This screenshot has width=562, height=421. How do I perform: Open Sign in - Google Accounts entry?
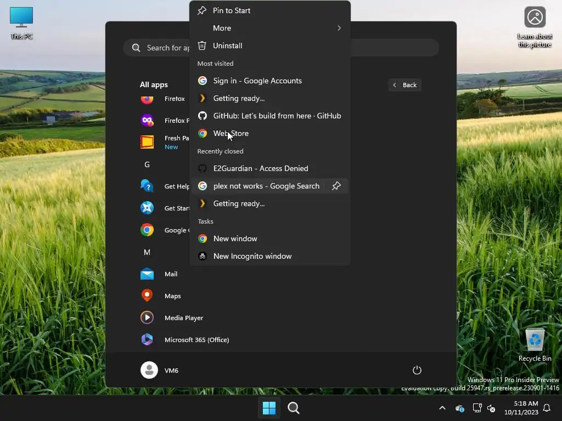[270, 81]
